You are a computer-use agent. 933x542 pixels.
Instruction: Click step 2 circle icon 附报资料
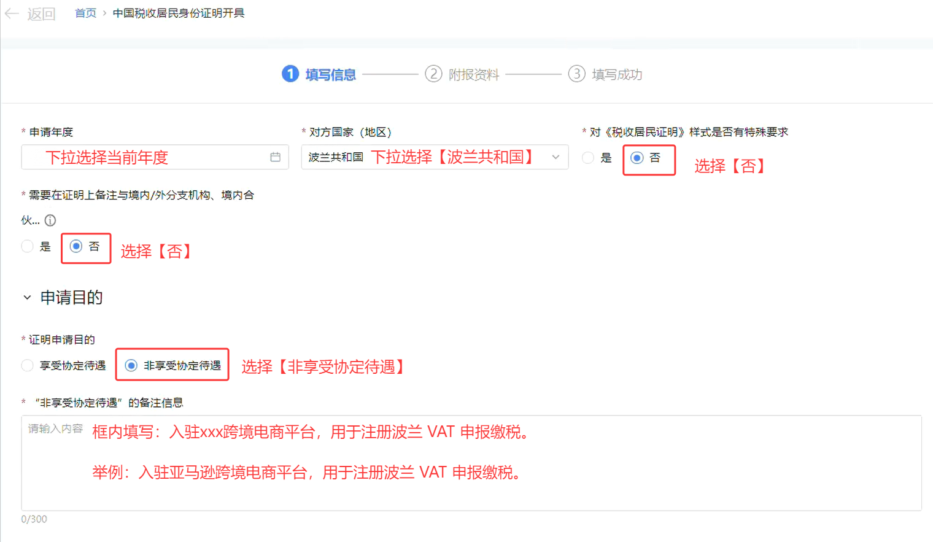(433, 74)
